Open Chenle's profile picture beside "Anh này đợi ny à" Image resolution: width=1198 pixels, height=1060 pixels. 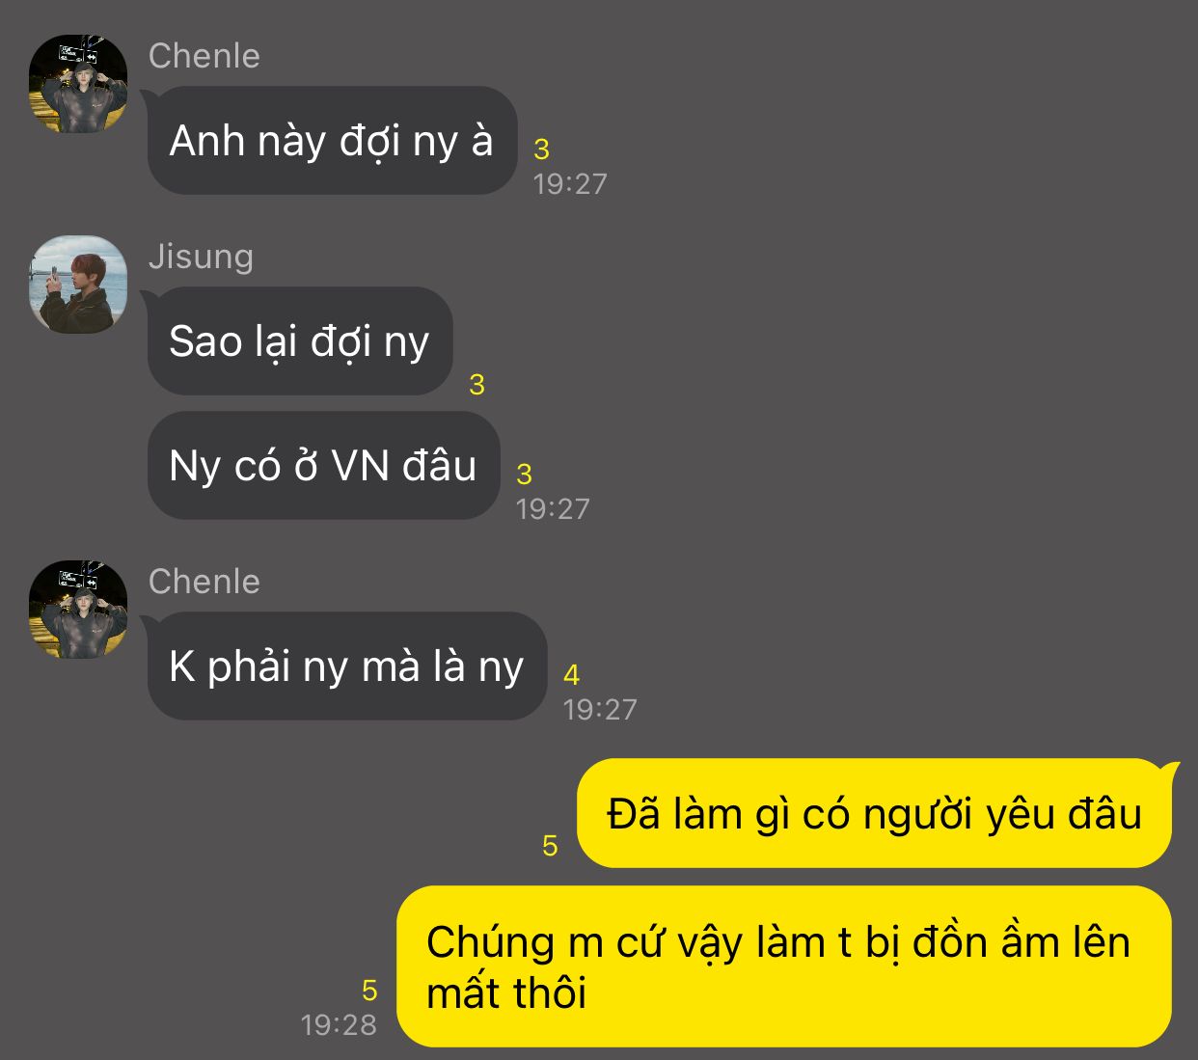[x=78, y=84]
